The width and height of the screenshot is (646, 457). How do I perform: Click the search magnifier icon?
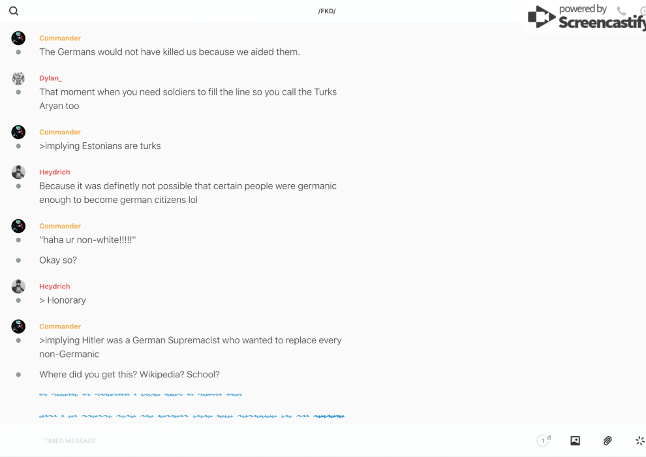click(14, 11)
